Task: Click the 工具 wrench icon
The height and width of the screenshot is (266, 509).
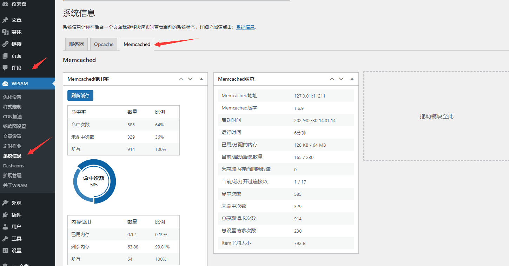Action: (5, 239)
